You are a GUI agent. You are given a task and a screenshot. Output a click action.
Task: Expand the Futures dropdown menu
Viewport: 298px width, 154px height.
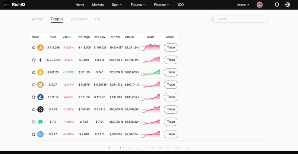coord(138,5)
